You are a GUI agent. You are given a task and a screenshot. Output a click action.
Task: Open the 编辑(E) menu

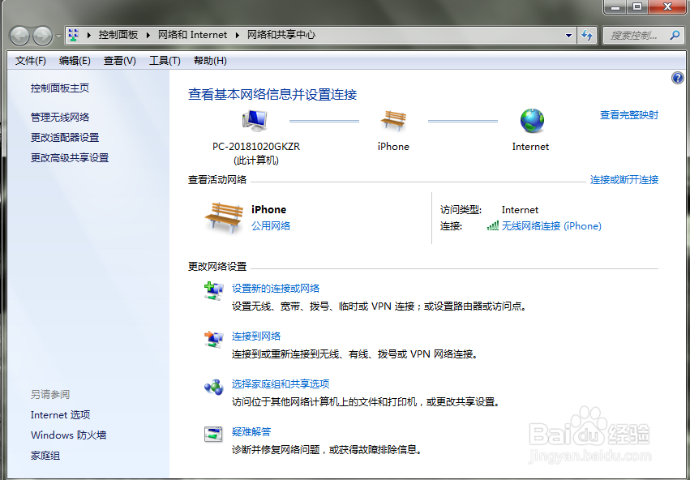pos(75,61)
